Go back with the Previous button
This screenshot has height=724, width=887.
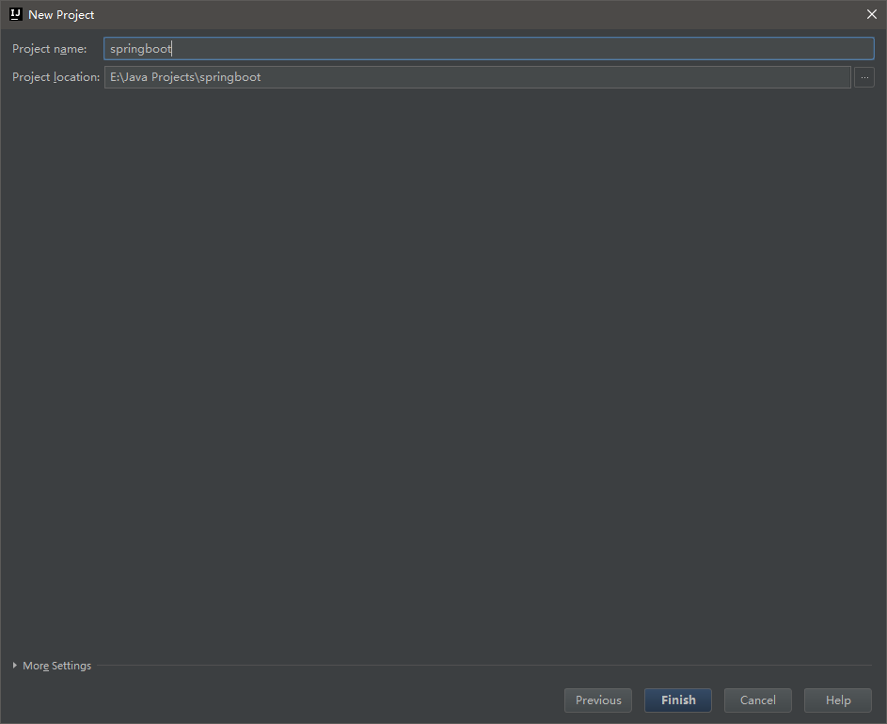(598, 700)
